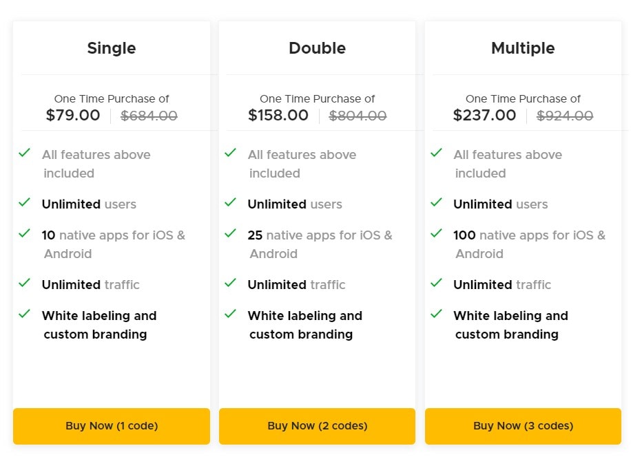Click checkmark by Double's White labeling feature
Image resolution: width=631 pixels, height=457 pixels.
point(231,314)
